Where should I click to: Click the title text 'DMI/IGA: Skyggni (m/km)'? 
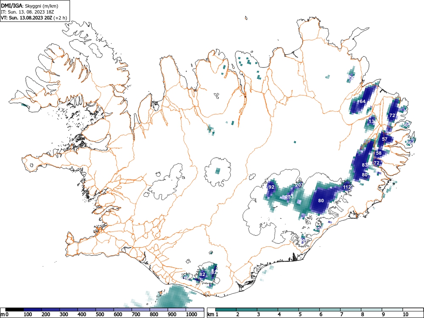coord(30,6)
